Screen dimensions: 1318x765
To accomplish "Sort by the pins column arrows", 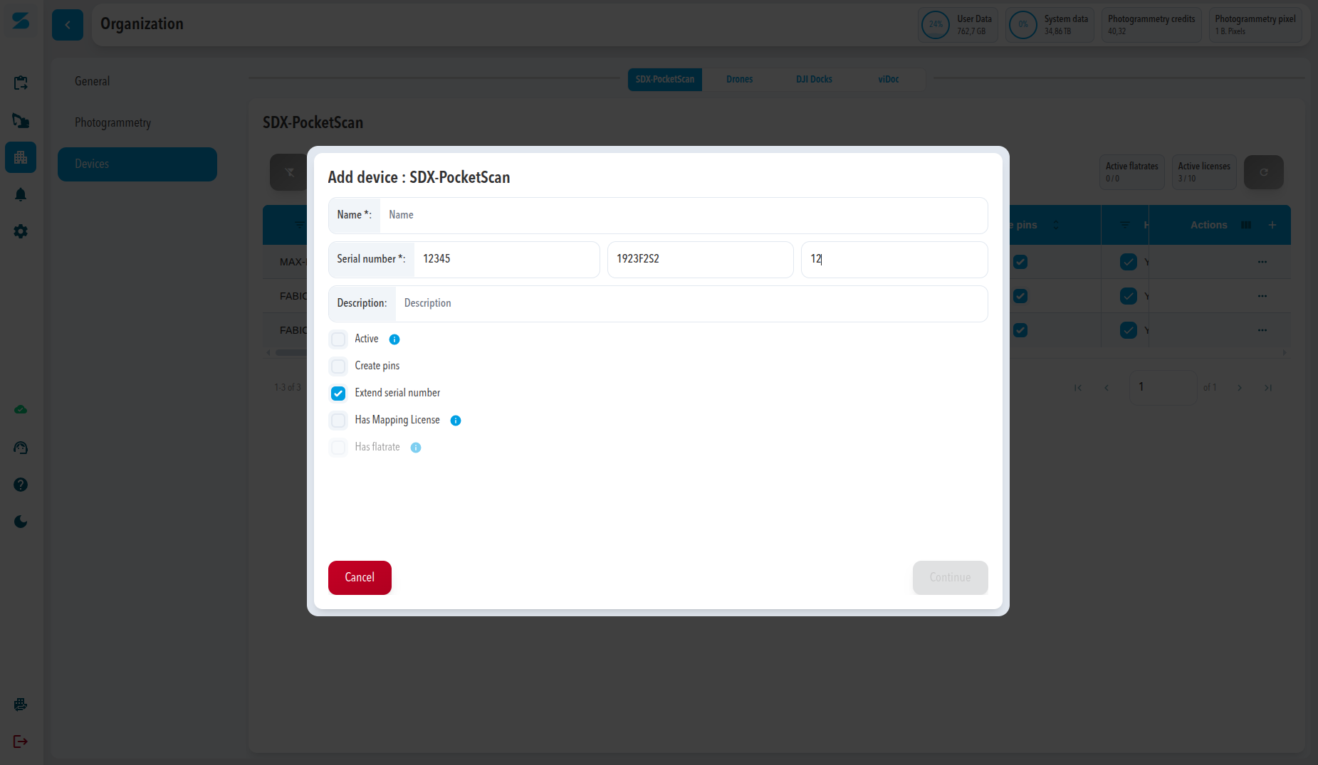I will [x=1056, y=225].
